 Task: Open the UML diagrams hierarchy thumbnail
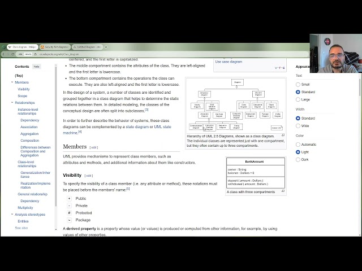(x=236, y=106)
